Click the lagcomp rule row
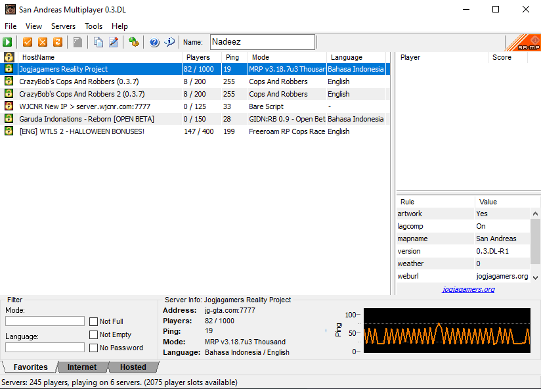 463,226
